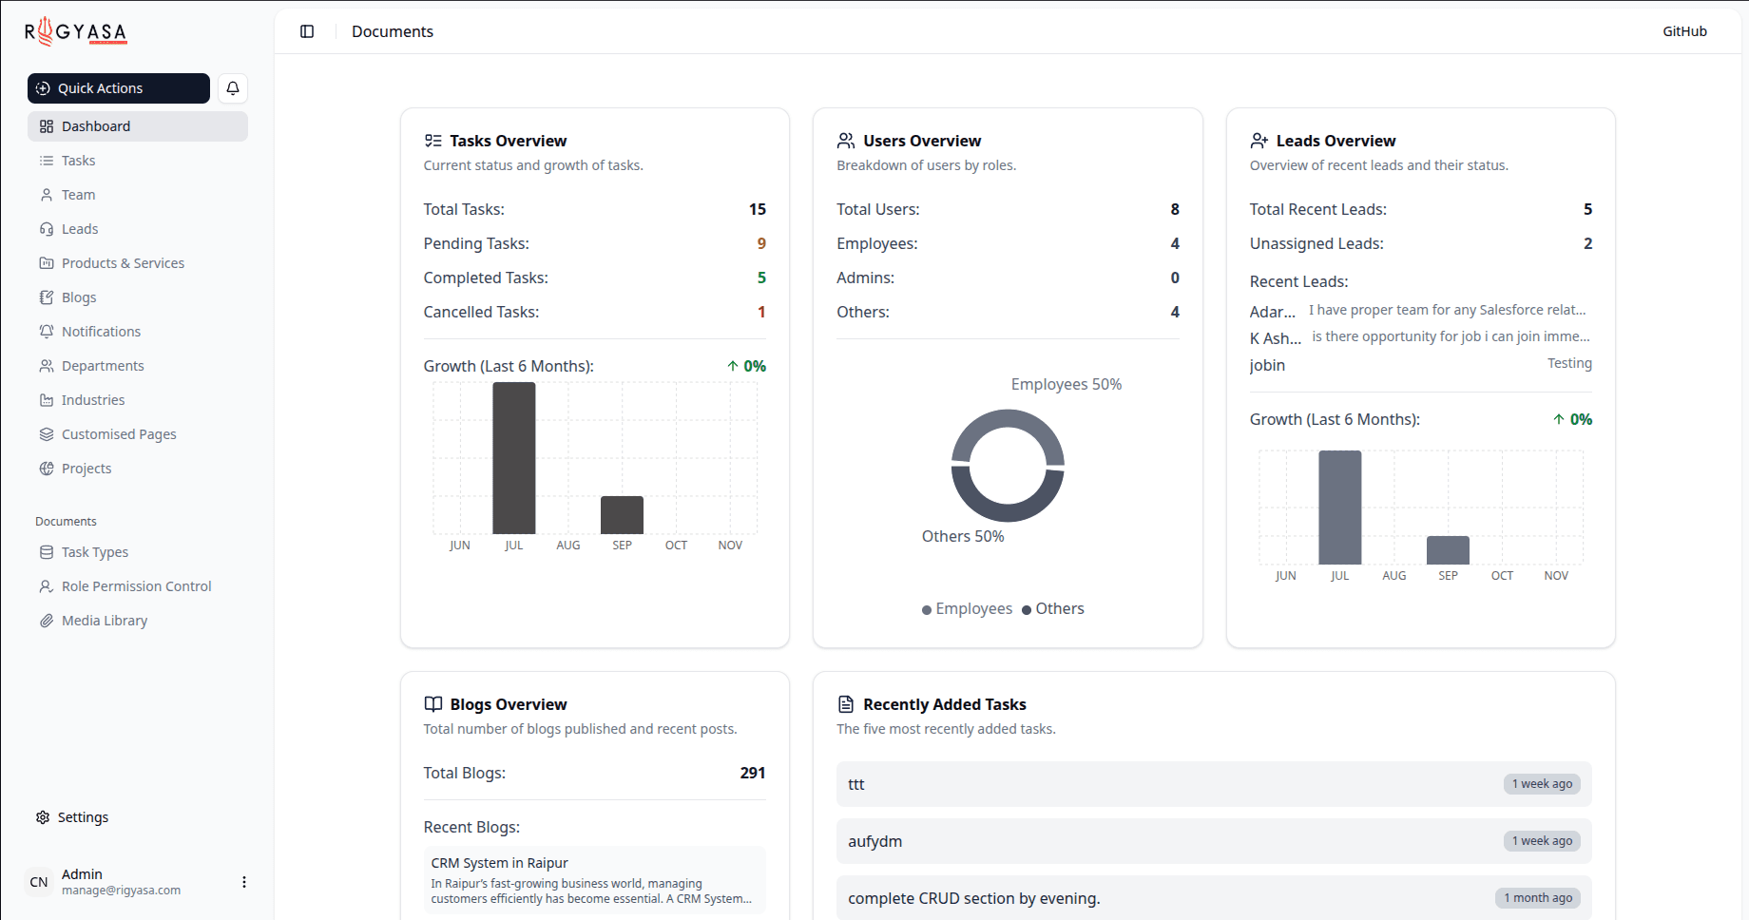Click the Industries sidebar icon
1749x920 pixels.
click(46, 399)
